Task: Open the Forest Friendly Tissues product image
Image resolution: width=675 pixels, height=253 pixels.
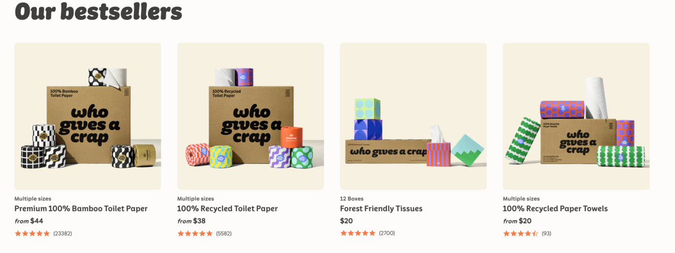Action: click(x=413, y=116)
